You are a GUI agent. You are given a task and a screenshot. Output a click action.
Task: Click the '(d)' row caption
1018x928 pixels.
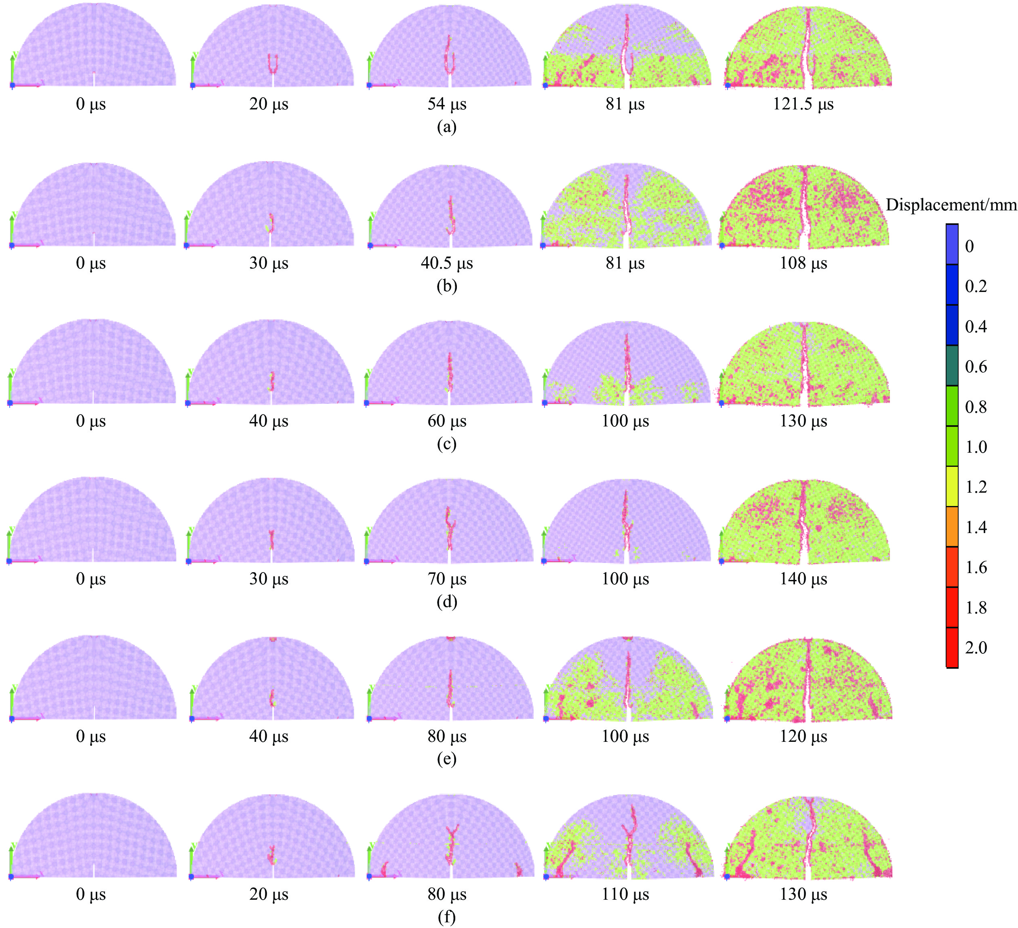[447, 601]
